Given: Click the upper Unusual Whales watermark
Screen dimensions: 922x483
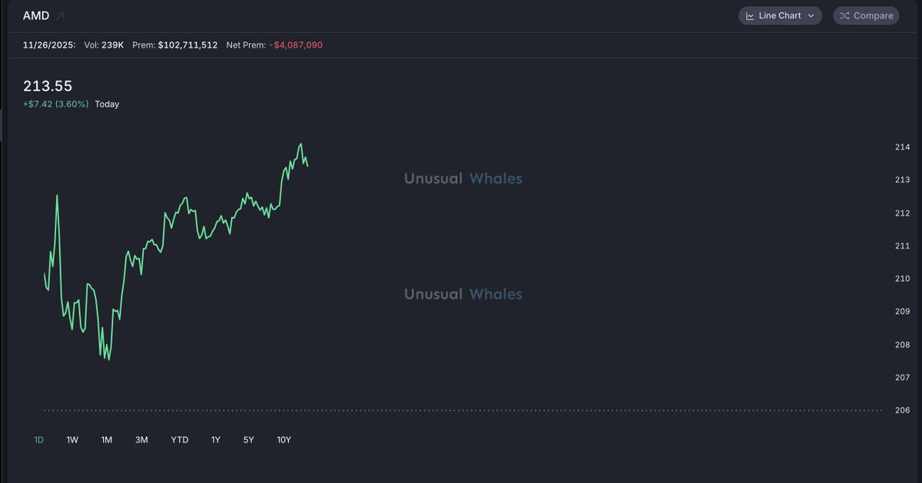Looking at the screenshot, I should [463, 179].
